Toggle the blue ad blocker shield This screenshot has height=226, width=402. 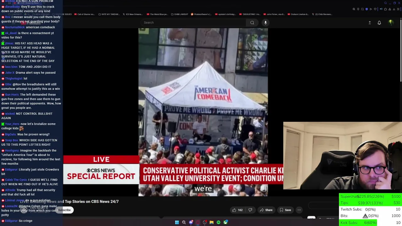click(x=367, y=9)
